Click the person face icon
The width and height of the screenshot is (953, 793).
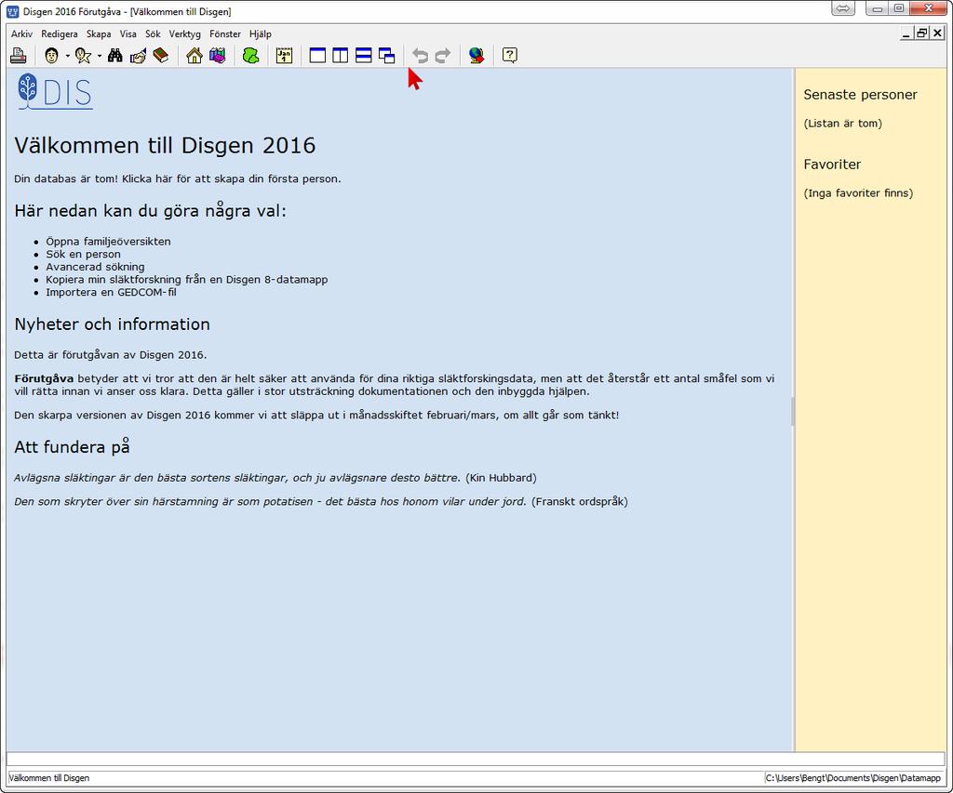pyautogui.click(x=52, y=56)
